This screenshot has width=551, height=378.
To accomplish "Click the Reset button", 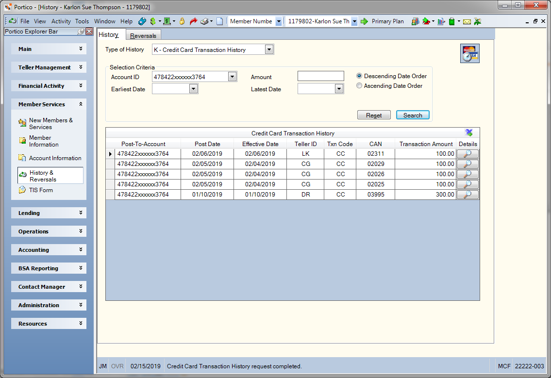I will [374, 115].
